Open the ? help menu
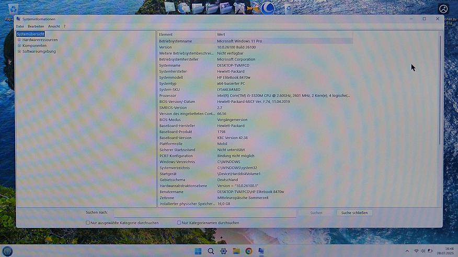The width and height of the screenshot is (458, 257). pyautogui.click(x=64, y=27)
